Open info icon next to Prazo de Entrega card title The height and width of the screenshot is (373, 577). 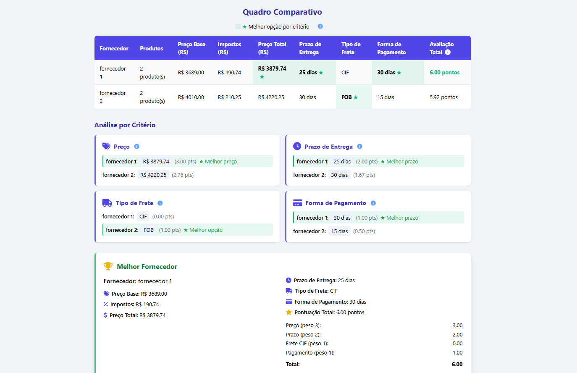[x=359, y=147]
